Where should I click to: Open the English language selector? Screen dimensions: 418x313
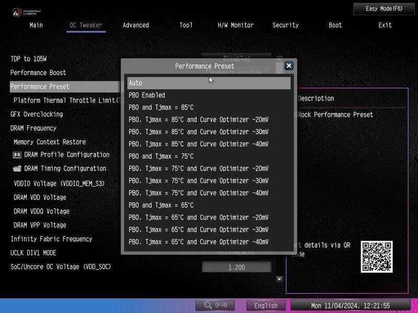(x=266, y=306)
